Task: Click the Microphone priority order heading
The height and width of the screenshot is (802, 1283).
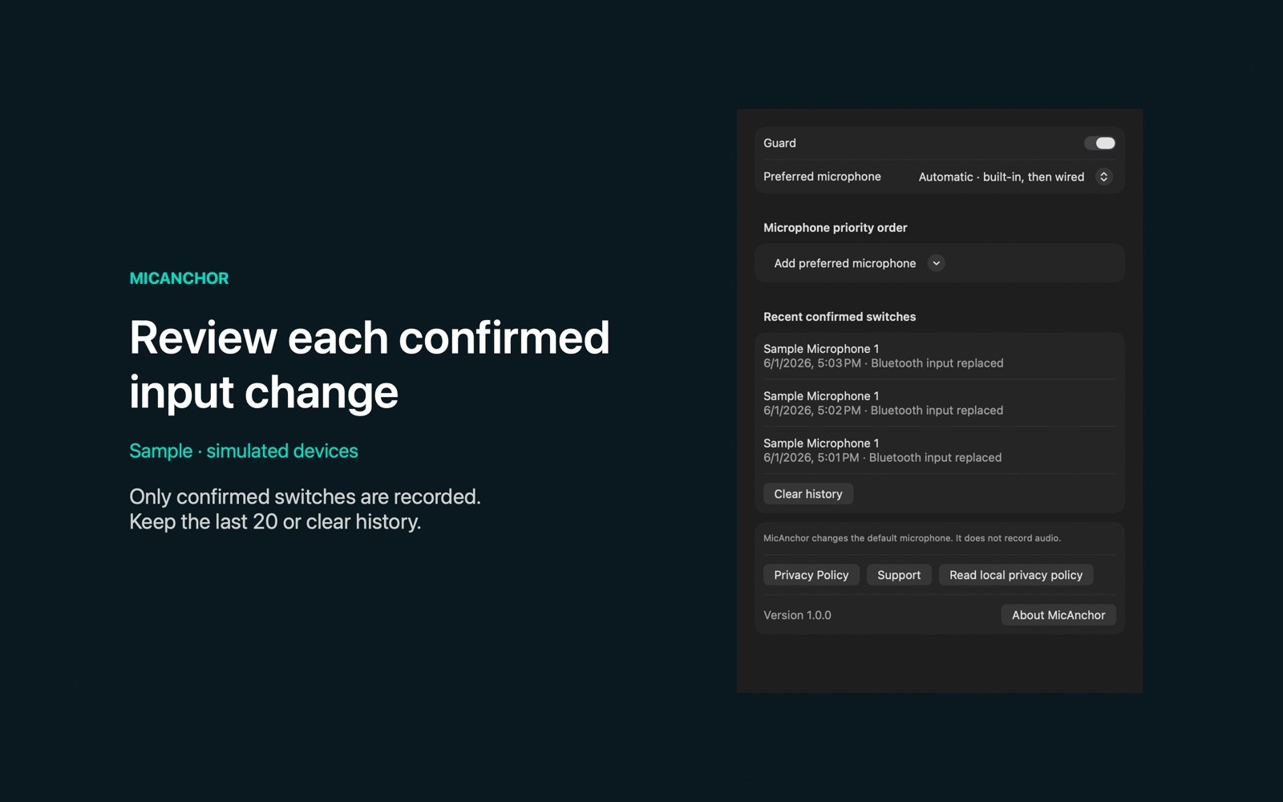Action: [835, 228]
